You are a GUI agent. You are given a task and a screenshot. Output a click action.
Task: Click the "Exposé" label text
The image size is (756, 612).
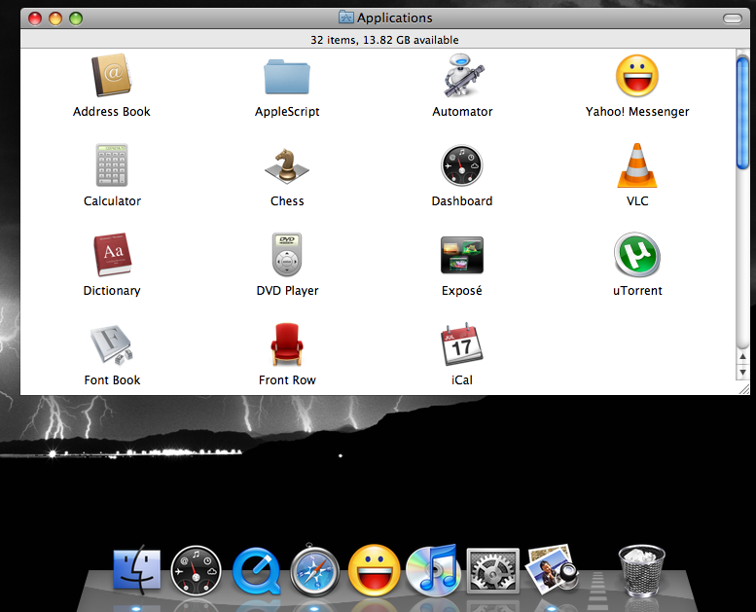click(462, 291)
